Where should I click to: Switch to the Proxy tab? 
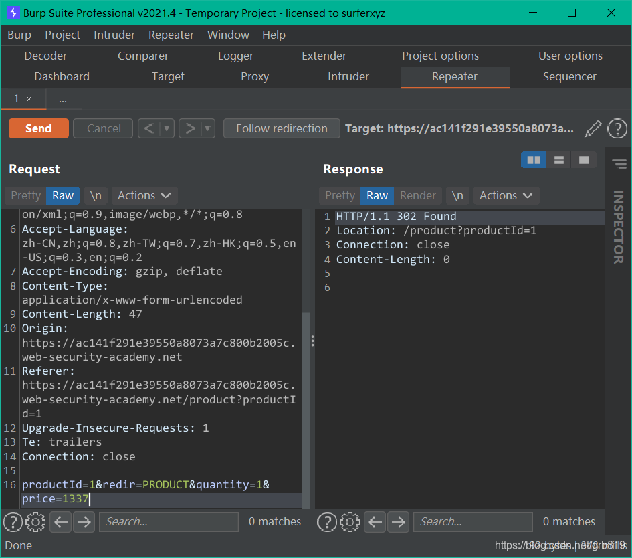click(x=255, y=76)
